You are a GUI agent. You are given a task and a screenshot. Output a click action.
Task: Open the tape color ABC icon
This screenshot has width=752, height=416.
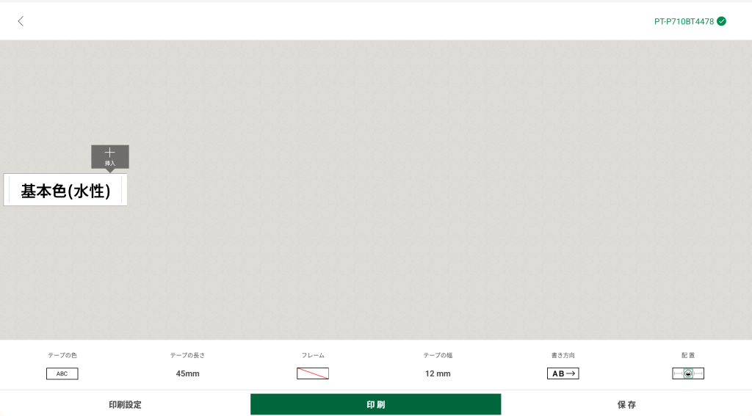(x=62, y=373)
